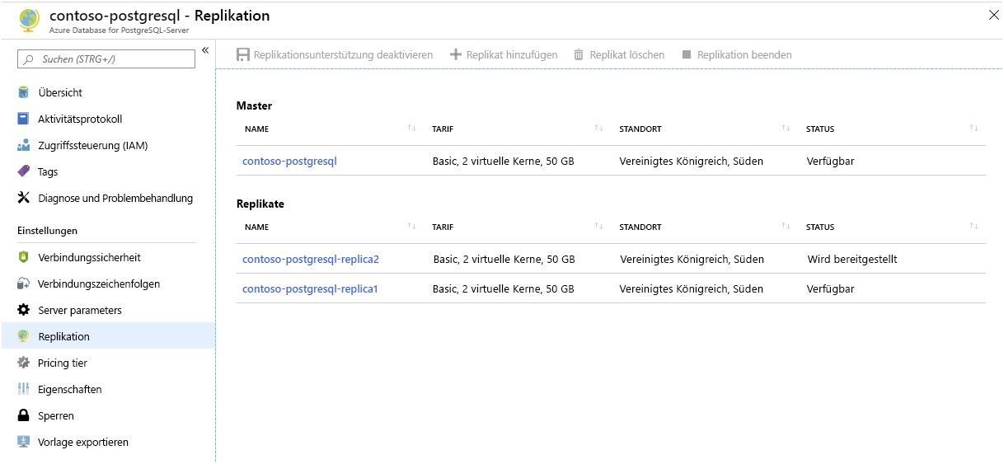The width and height of the screenshot is (1004, 464).
Task: Click the magnifier icon in search box
Action: point(29,59)
